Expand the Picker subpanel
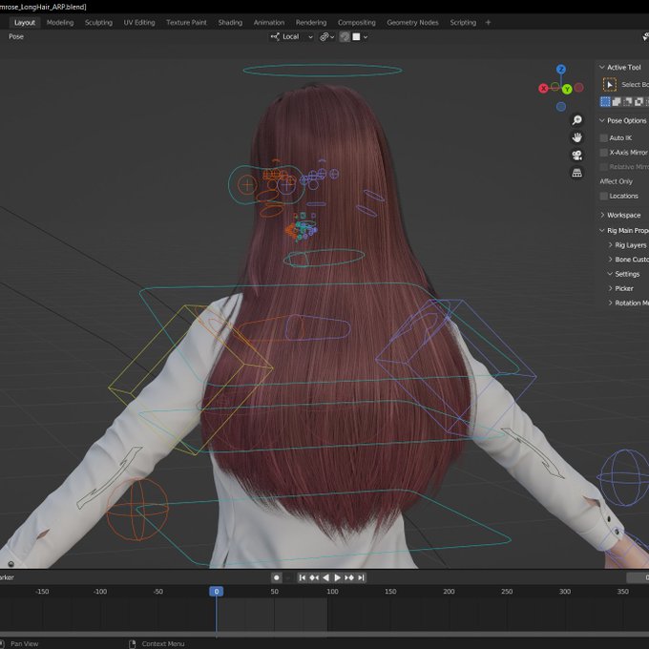Image resolution: width=649 pixels, height=649 pixels. coord(610,288)
